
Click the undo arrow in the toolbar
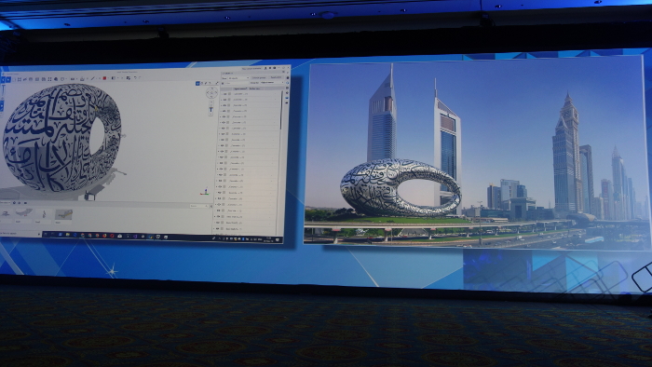point(135,77)
